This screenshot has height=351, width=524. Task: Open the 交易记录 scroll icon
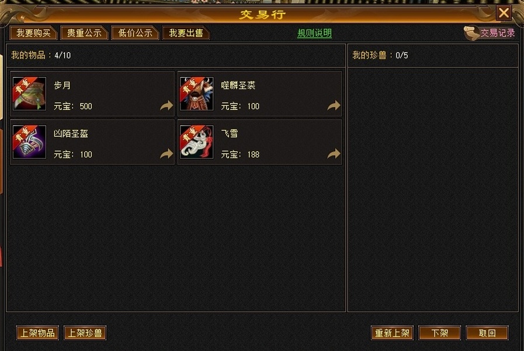[471, 33]
